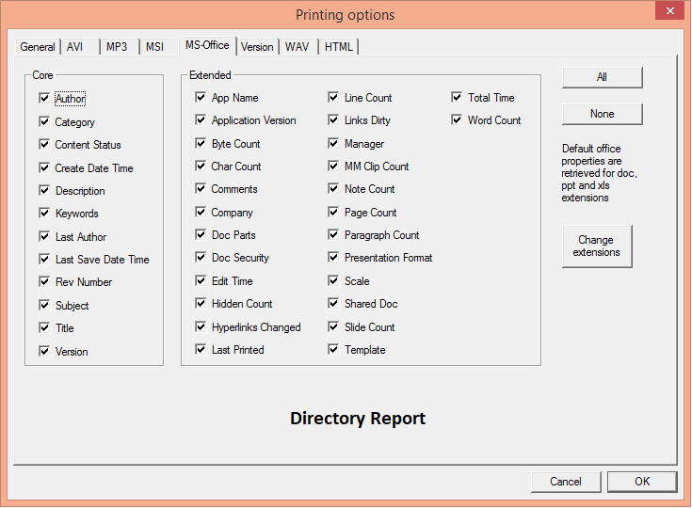
Task: Open the WAV tab
Action: tap(298, 47)
